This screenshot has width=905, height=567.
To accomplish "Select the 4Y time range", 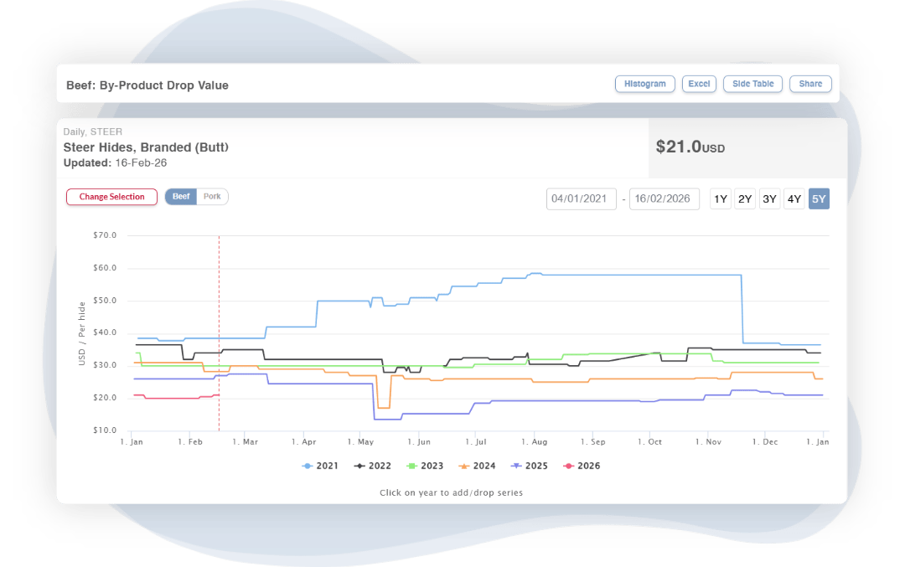I will click(794, 199).
